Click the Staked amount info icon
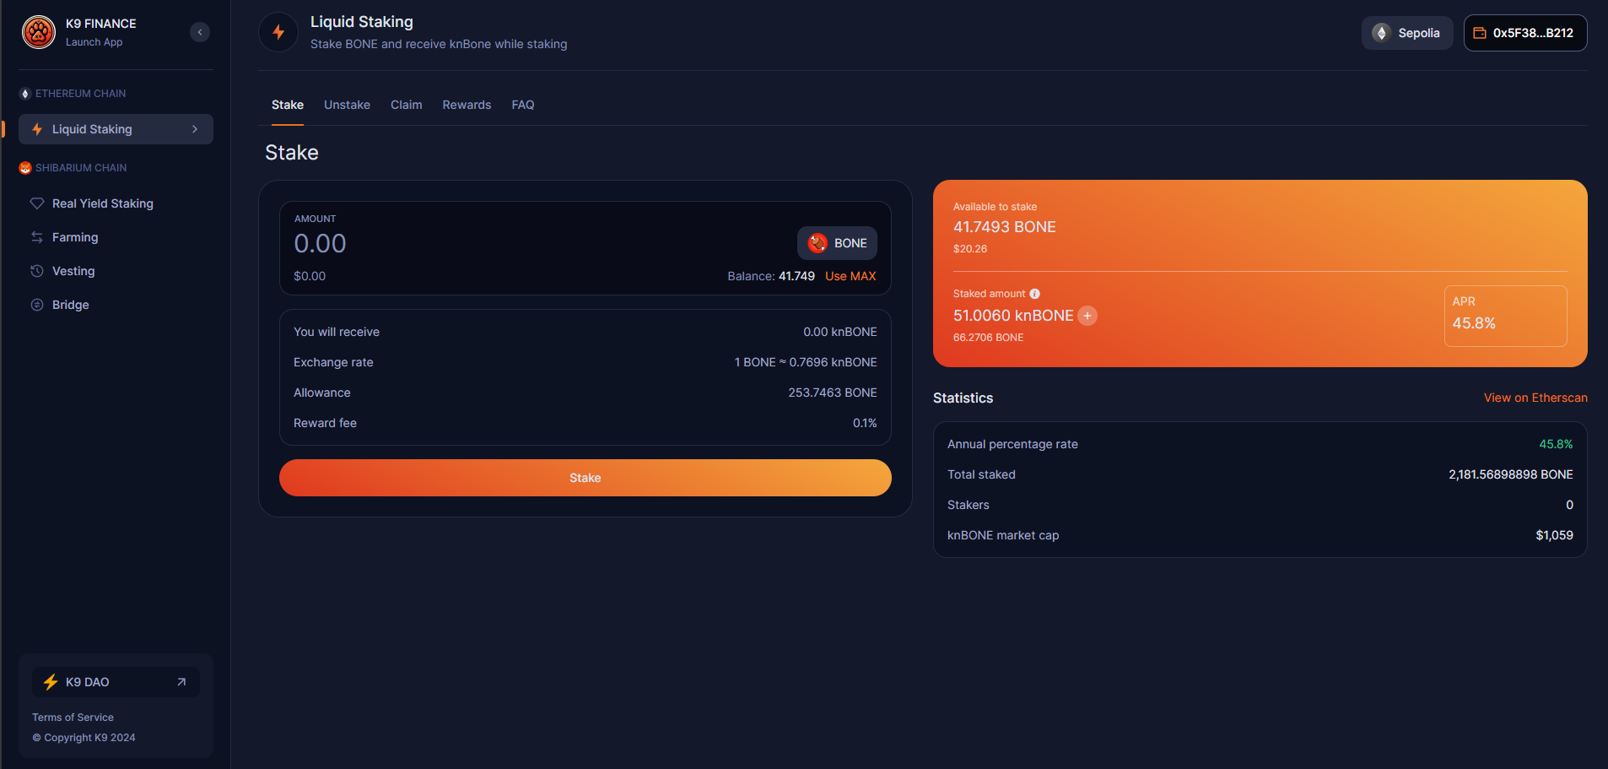Viewport: 1608px width, 769px height. click(x=1035, y=294)
